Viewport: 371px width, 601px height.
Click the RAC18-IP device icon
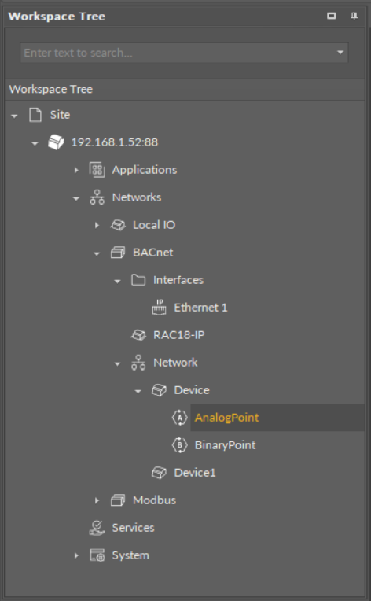point(138,335)
